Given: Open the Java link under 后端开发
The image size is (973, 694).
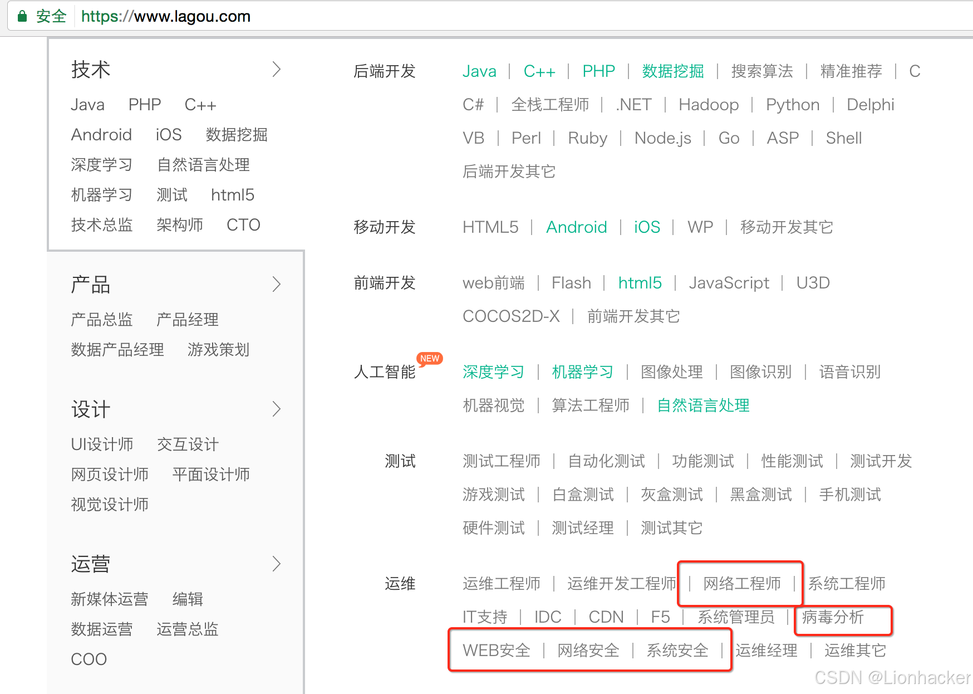Looking at the screenshot, I should (479, 71).
